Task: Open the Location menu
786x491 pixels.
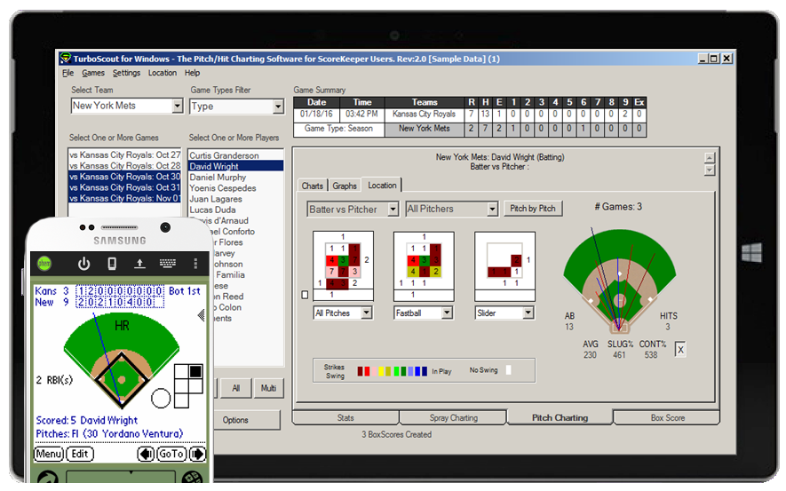Action: click(163, 73)
